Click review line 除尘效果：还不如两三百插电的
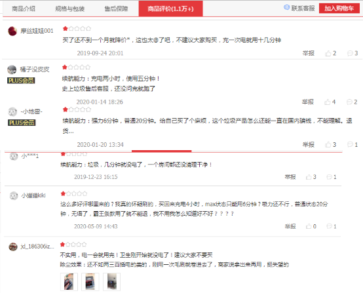The image size is (363, 297). point(174,265)
